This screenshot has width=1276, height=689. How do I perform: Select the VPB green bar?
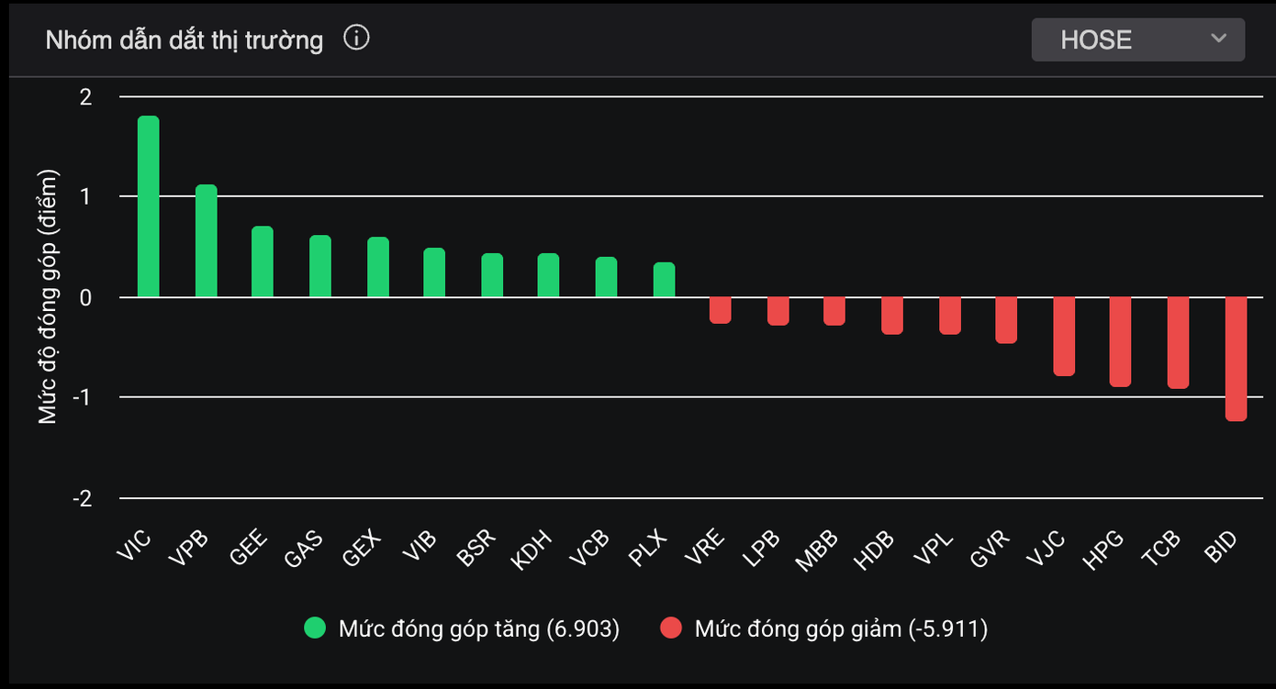(x=206, y=241)
